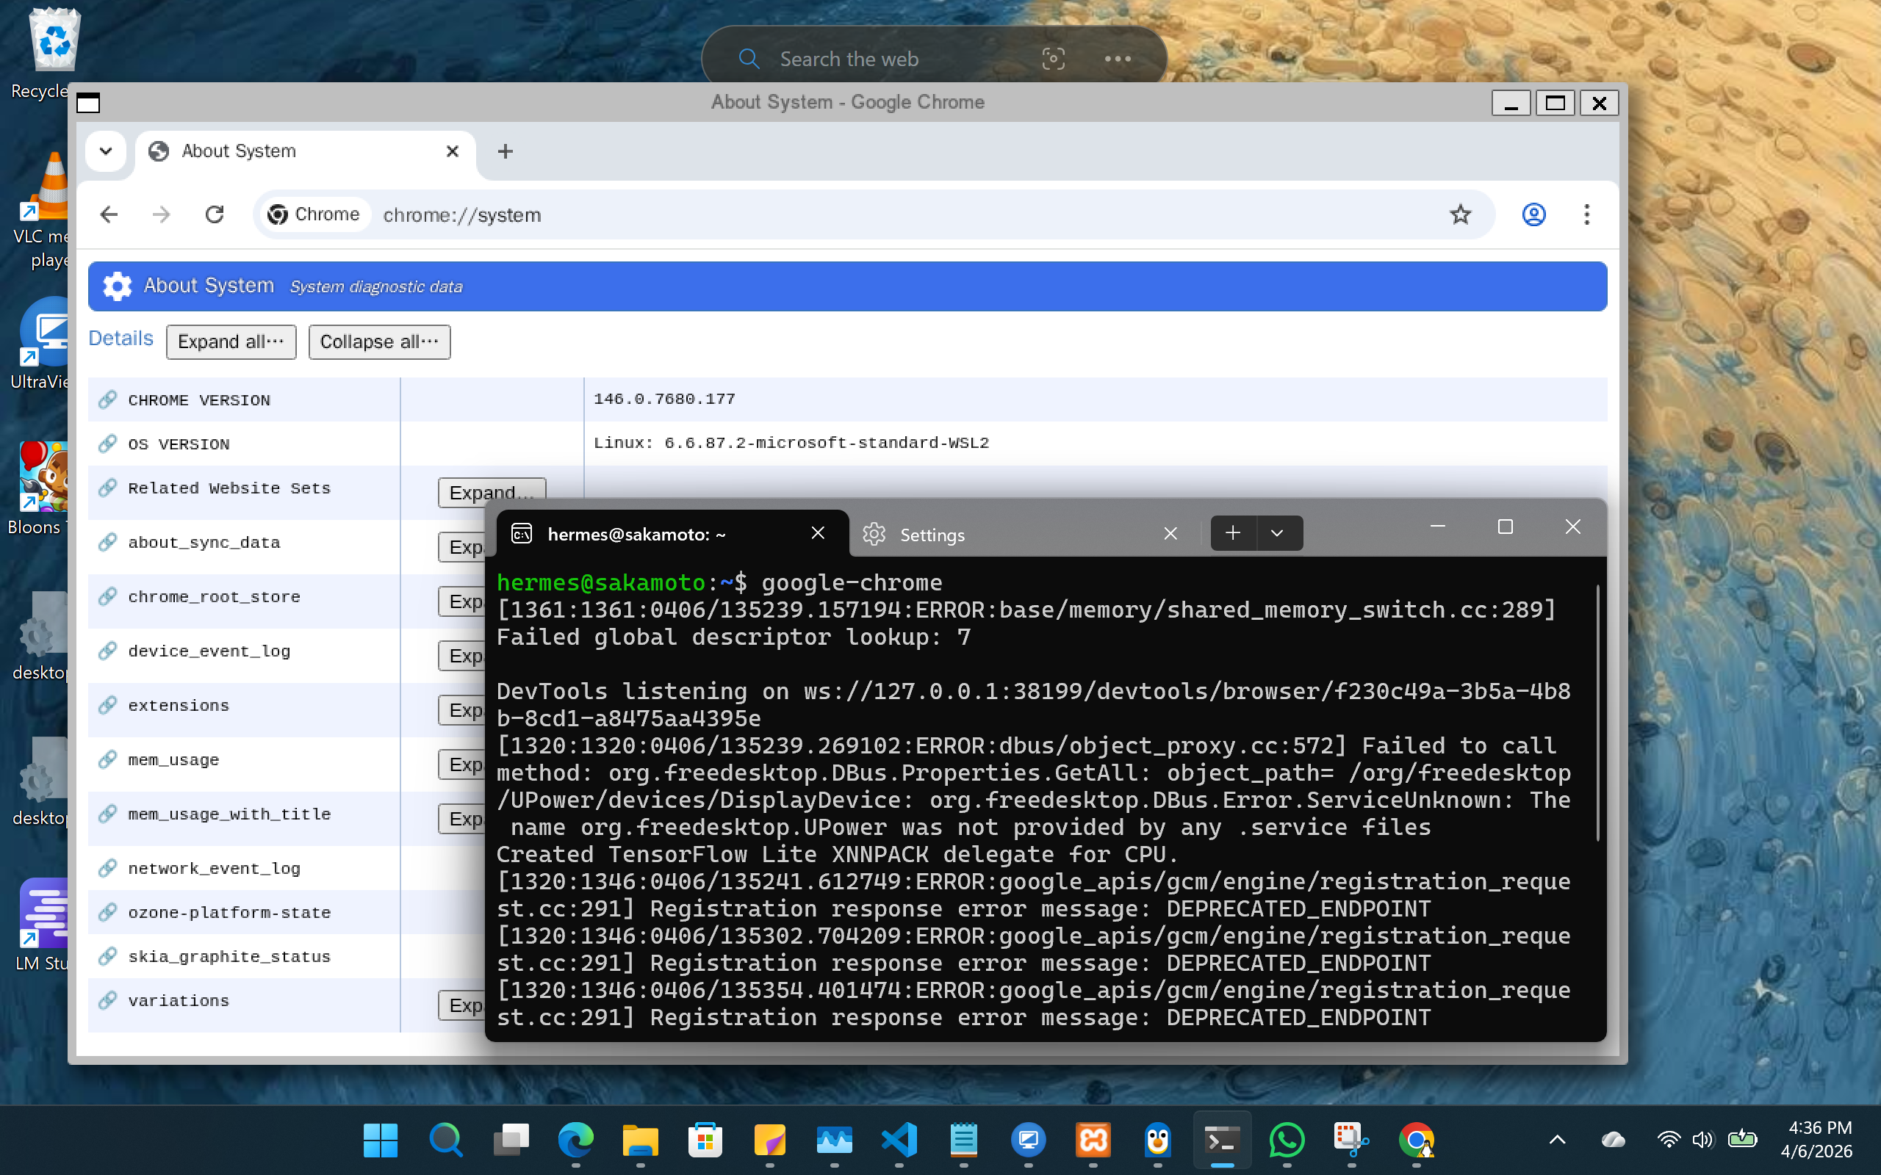Expand the extensions row
Screen dimensions: 1881x1175
tap(461, 710)
